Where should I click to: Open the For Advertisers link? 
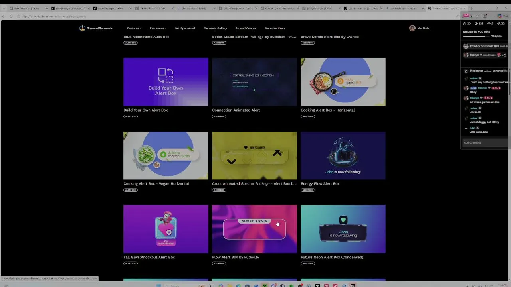275,28
